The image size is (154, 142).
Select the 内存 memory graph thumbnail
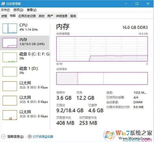coord(10,43)
